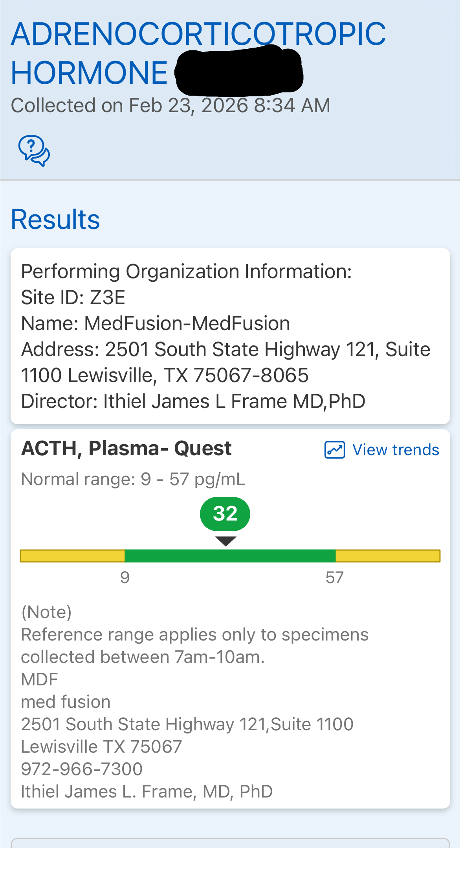Click the green normal segment of range bar
460x888 pixels.
[x=230, y=556]
